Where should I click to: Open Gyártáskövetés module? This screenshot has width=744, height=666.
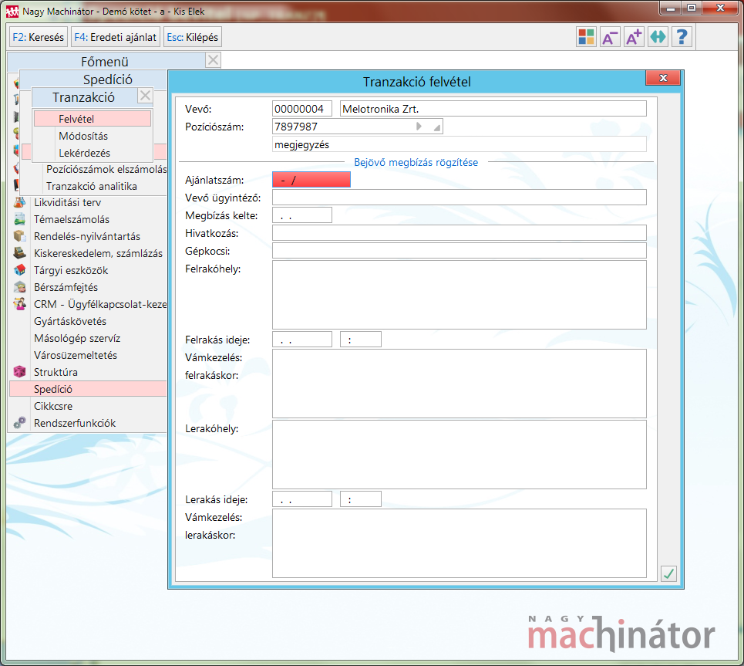(70, 321)
